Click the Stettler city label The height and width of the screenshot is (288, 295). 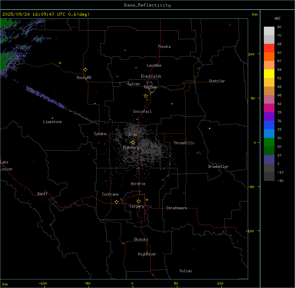tap(217, 81)
